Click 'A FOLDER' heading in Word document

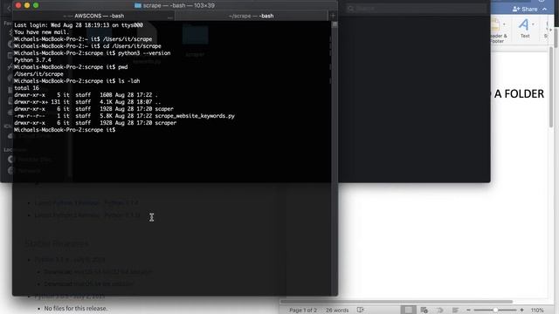(x=519, y=94)
